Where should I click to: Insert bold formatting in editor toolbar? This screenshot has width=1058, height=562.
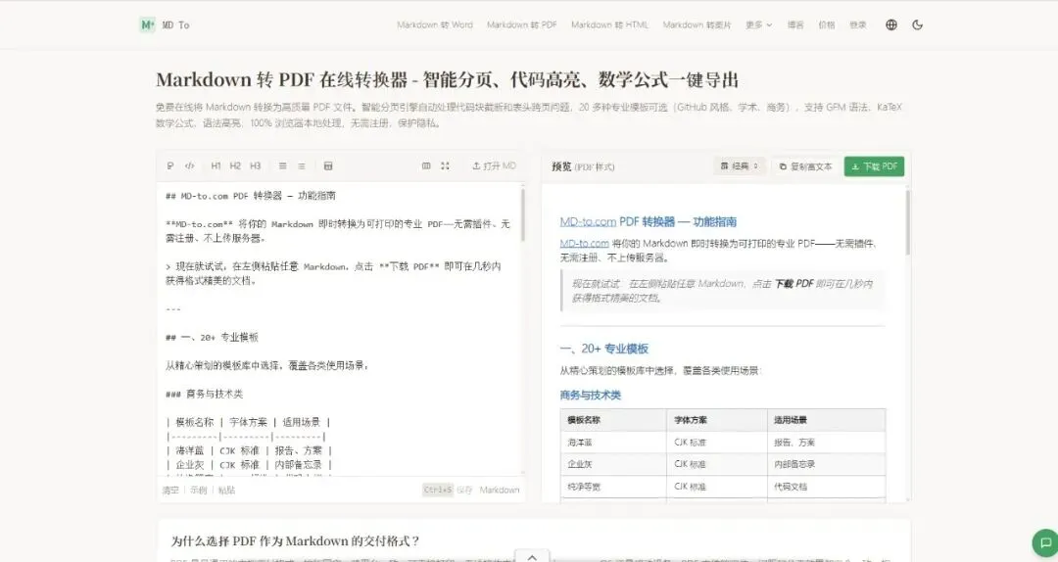point(170,166)
